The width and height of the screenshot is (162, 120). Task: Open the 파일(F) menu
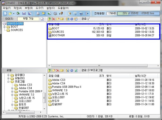[7, 8]
